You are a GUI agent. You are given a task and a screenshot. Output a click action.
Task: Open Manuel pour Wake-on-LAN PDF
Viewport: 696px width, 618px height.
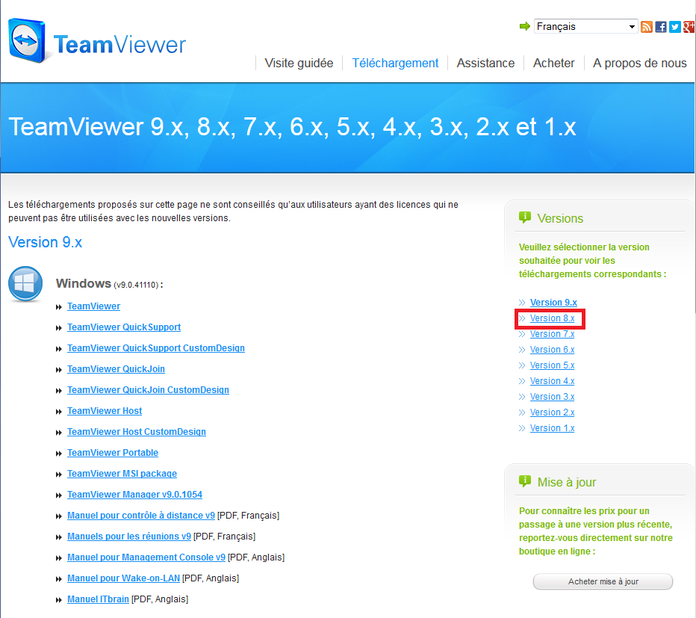123,578
